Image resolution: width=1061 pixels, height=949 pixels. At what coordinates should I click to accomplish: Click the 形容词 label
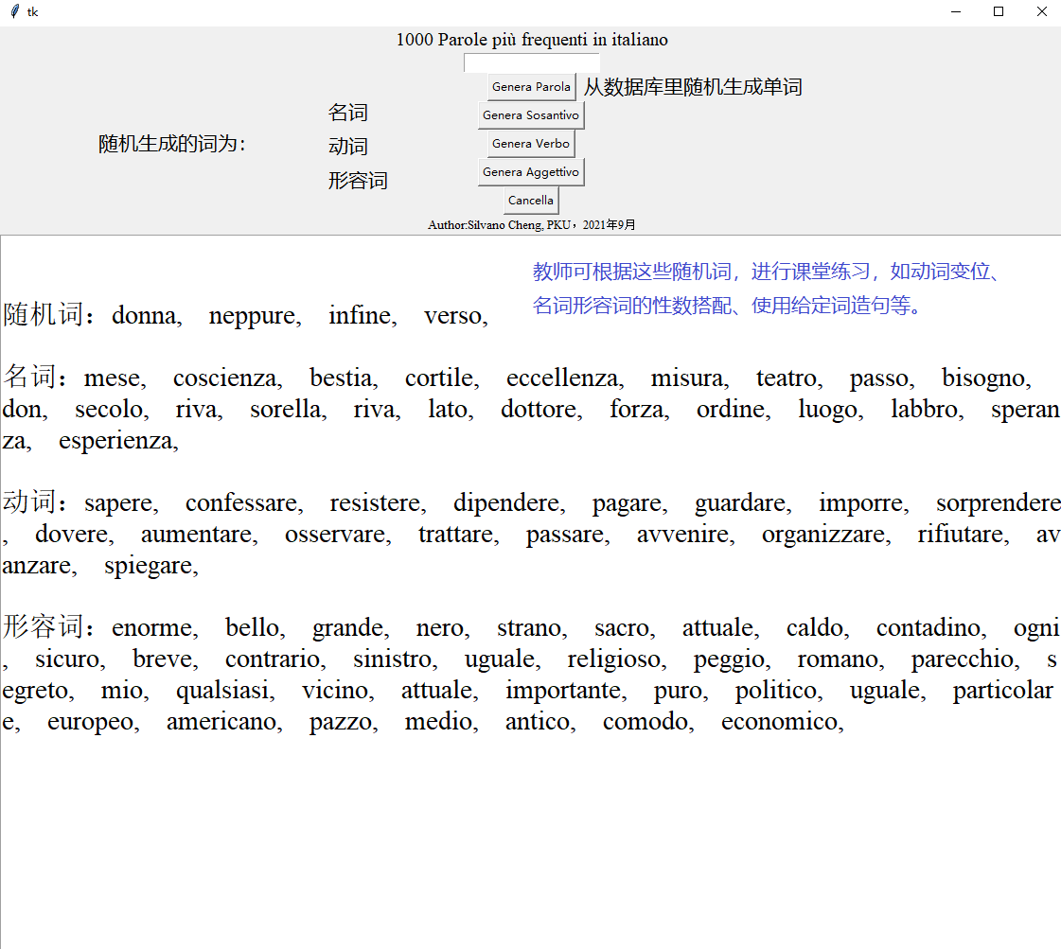358,181
